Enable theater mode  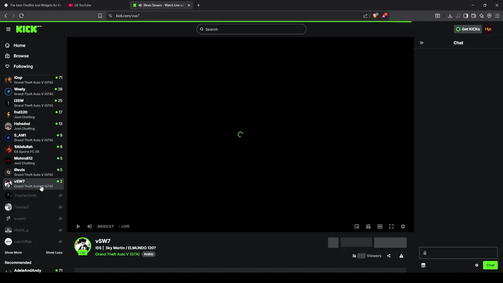[380, 226]
